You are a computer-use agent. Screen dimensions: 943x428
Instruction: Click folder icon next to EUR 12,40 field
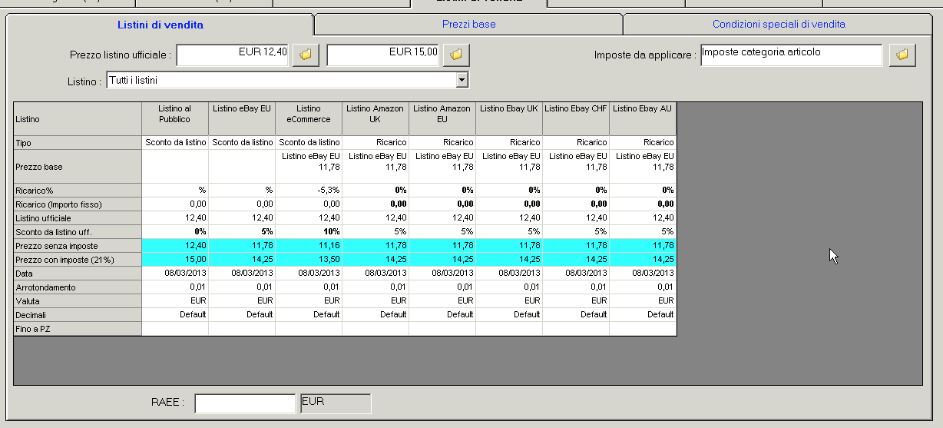tap(306, 55)
